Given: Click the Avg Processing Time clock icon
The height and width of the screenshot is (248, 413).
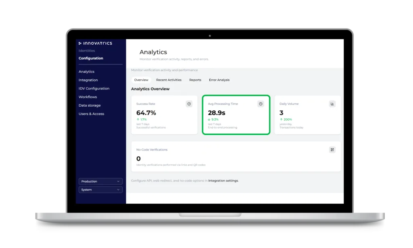Looking at the screenshot, I should (261, 104).
